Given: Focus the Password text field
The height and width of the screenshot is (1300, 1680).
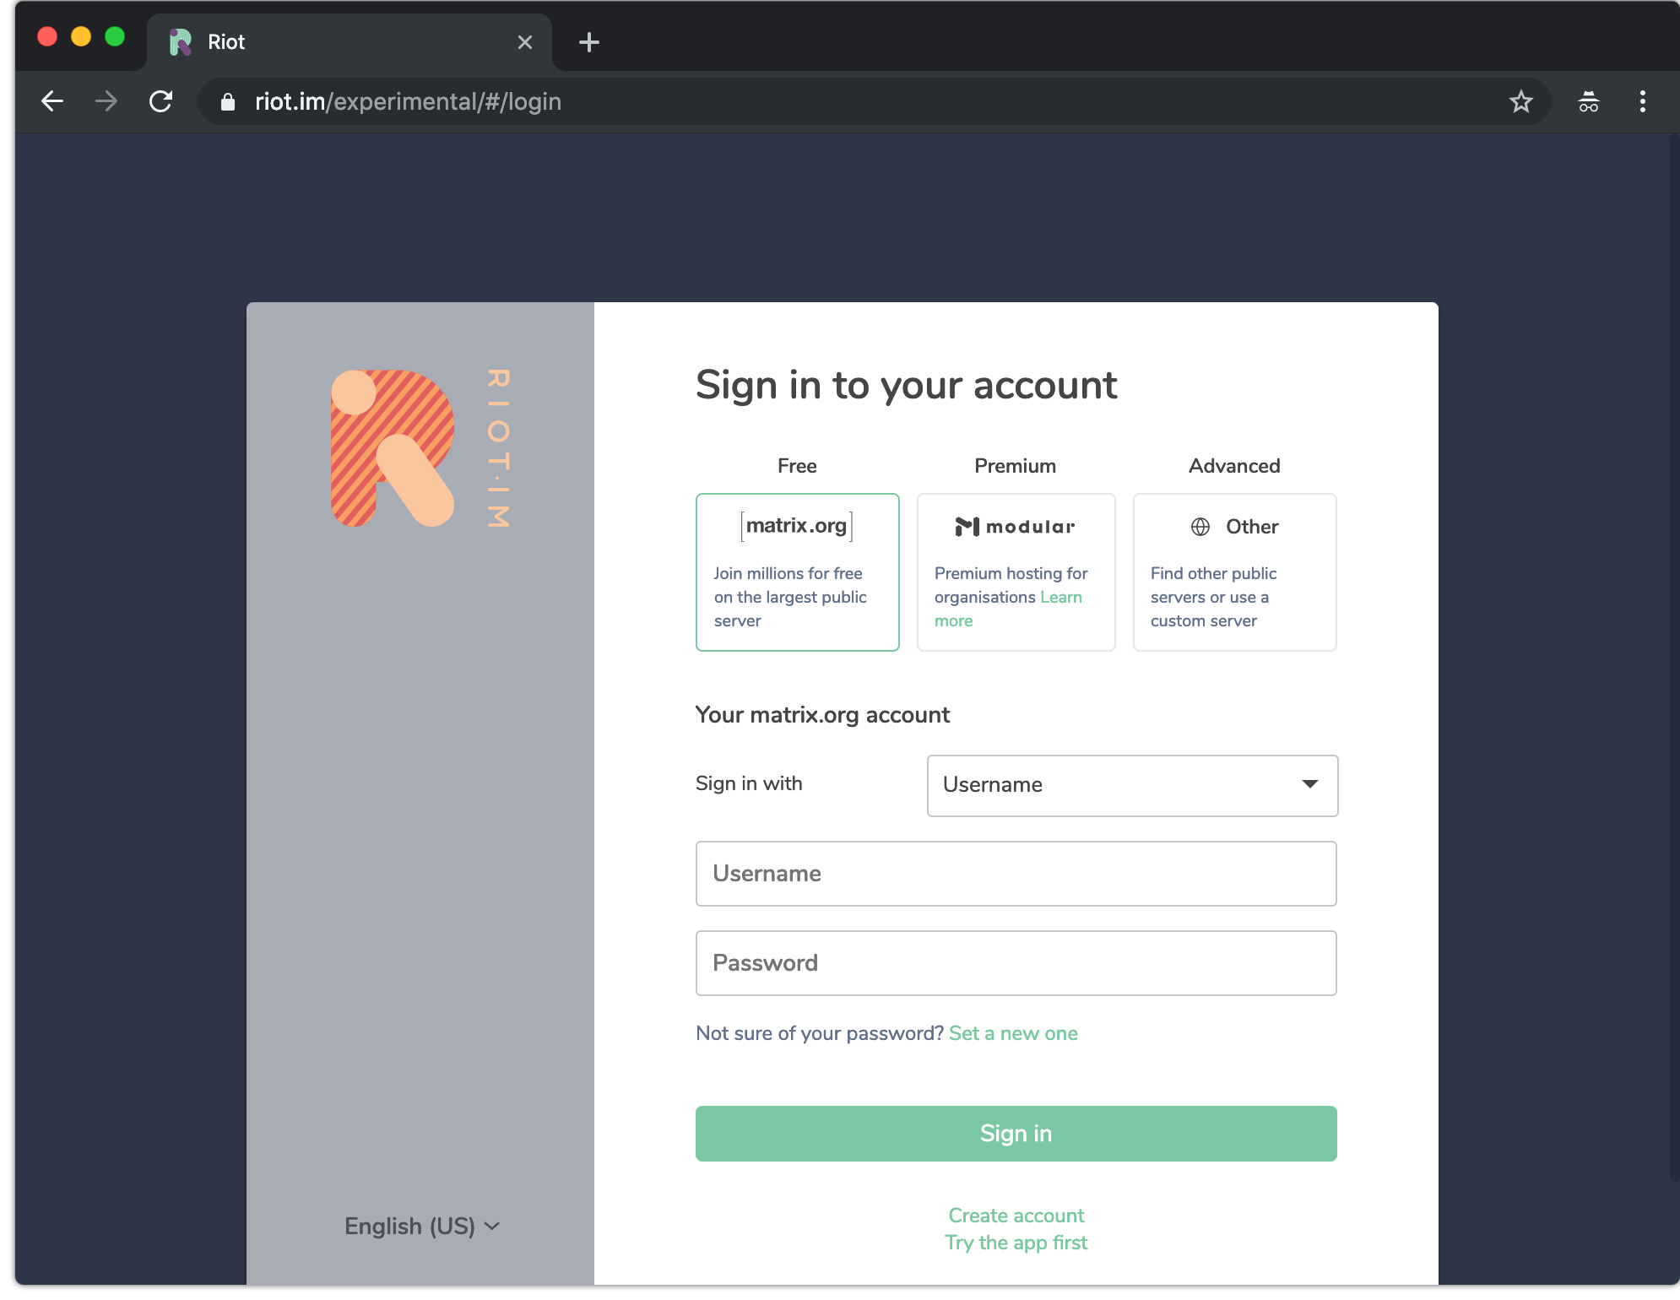Looking at the screenshot, I should (x=1016, y=963).
